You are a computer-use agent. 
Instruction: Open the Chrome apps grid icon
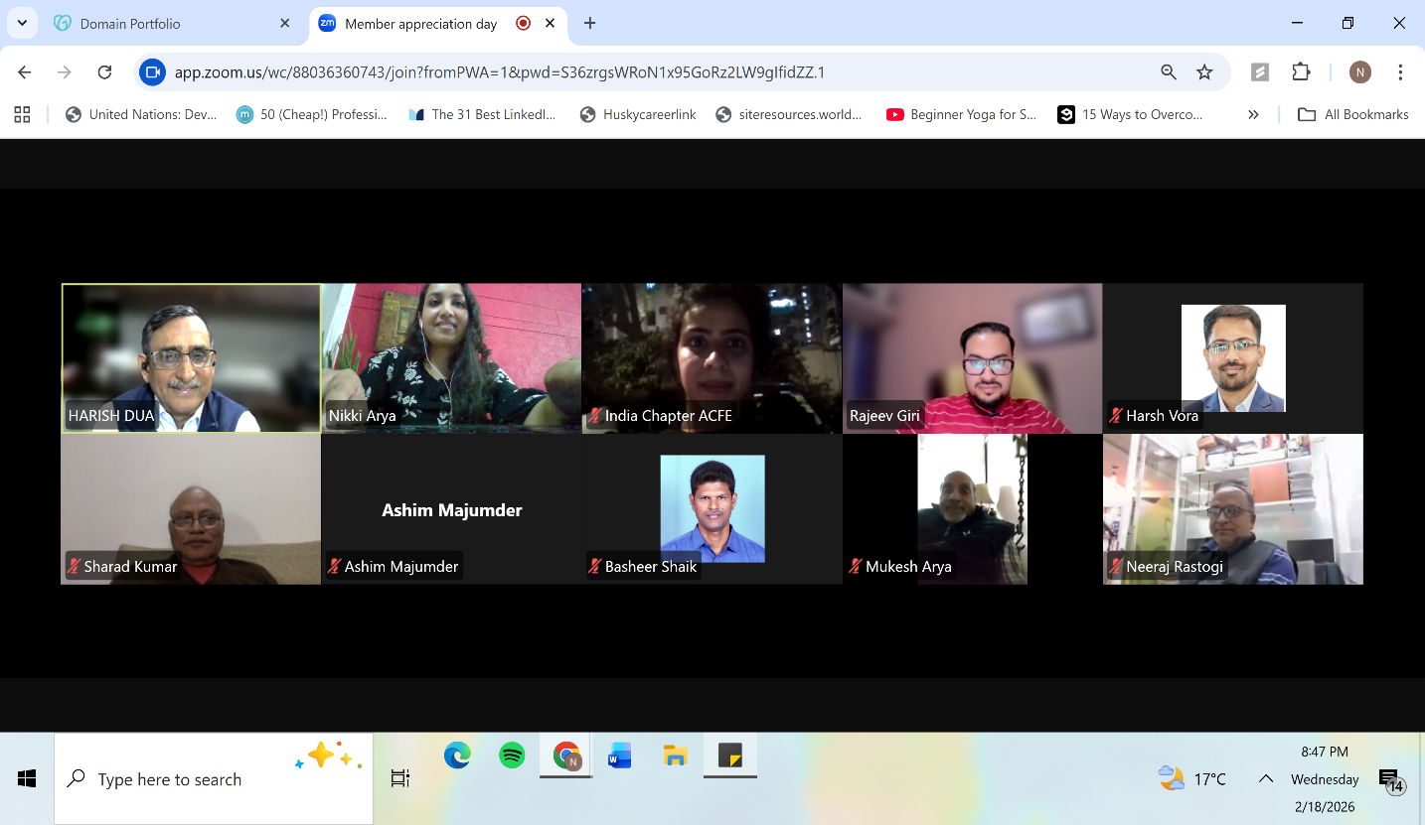pos(22,114)
